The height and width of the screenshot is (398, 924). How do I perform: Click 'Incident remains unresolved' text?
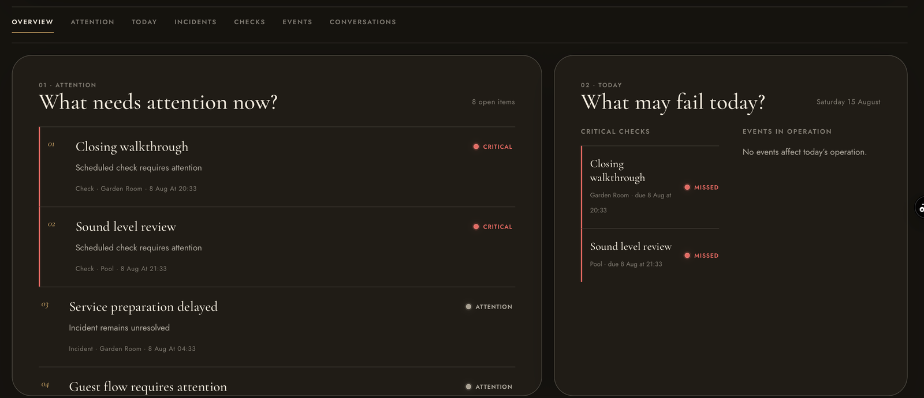click(120, 328)
